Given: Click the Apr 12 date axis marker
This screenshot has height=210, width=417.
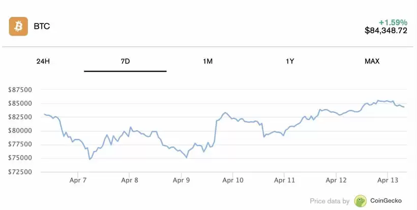Looking at the screenshot, I should click(x=336, y=180).
